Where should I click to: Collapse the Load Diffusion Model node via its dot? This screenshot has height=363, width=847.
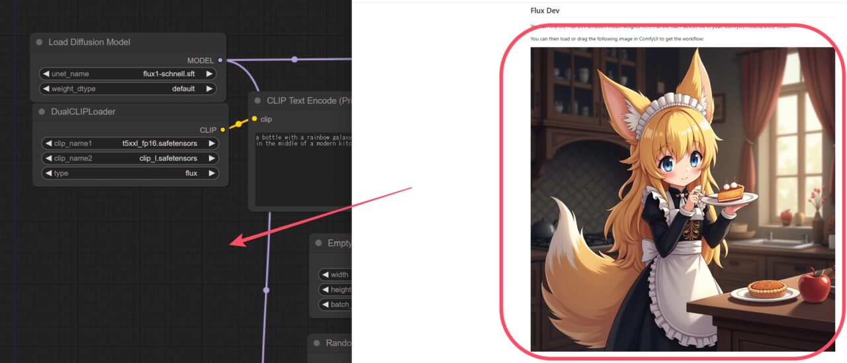click(x=40, y=42)
